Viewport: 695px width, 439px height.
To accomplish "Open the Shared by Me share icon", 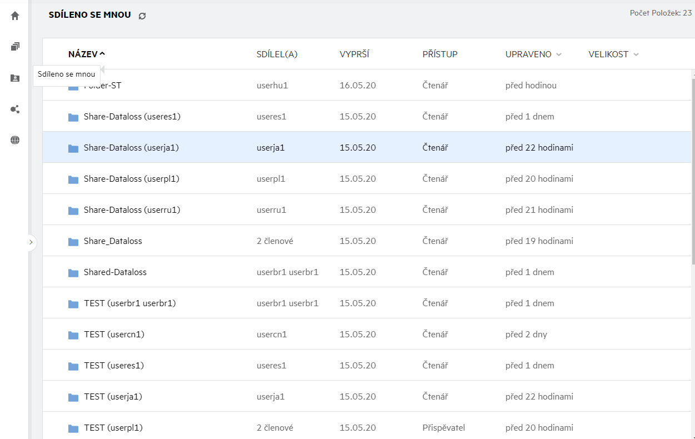I will [15, 109].
